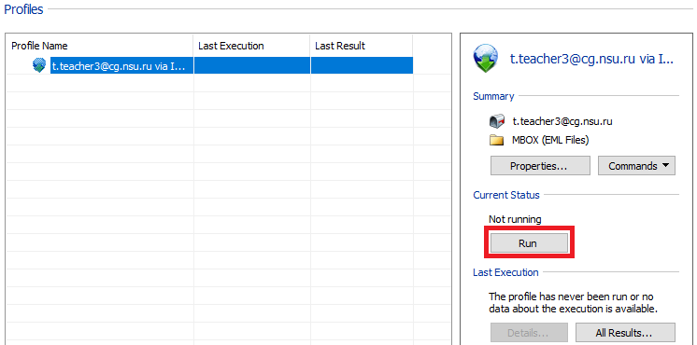
Task: Click the large globe icon in details pane
Action: tap(486, 59)
